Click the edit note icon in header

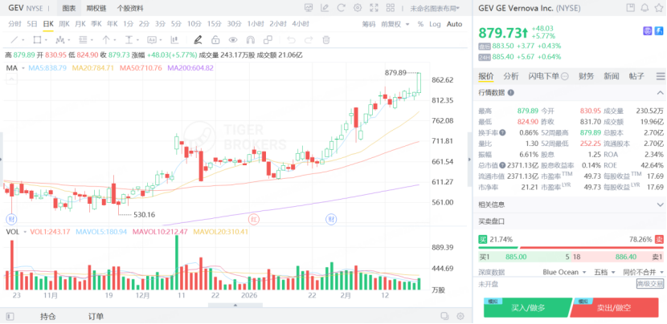click(325, 8)
